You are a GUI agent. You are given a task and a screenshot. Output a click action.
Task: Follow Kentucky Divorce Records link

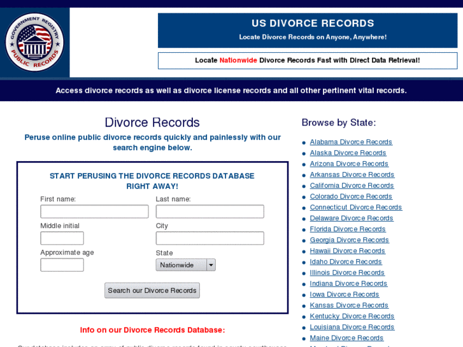pyautogui.click(x=352, y=316)
